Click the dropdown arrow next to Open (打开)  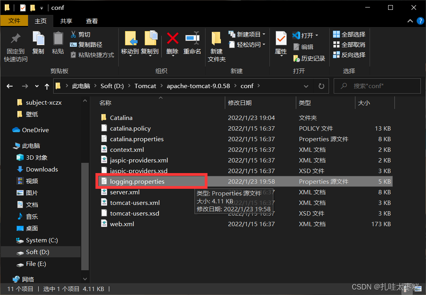pyautogui.click(x=317, y=35)
